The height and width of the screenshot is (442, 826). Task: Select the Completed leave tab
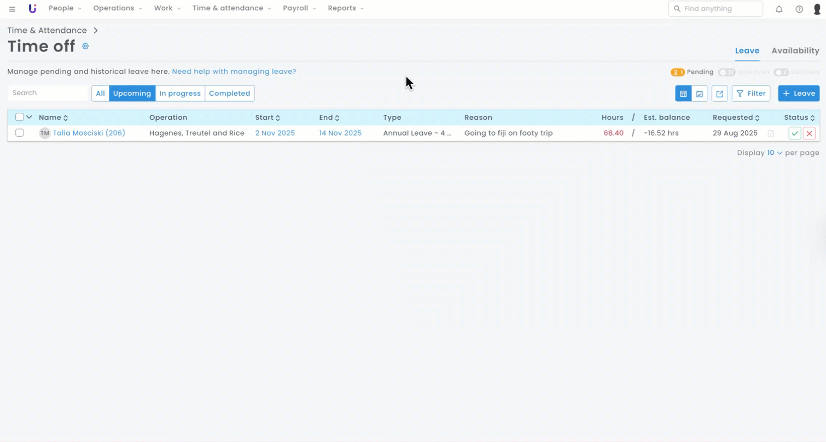click(229, 94)
